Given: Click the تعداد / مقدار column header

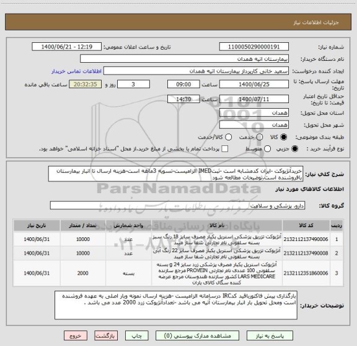Looking at the screenshot, I should (x=83, y=225).
